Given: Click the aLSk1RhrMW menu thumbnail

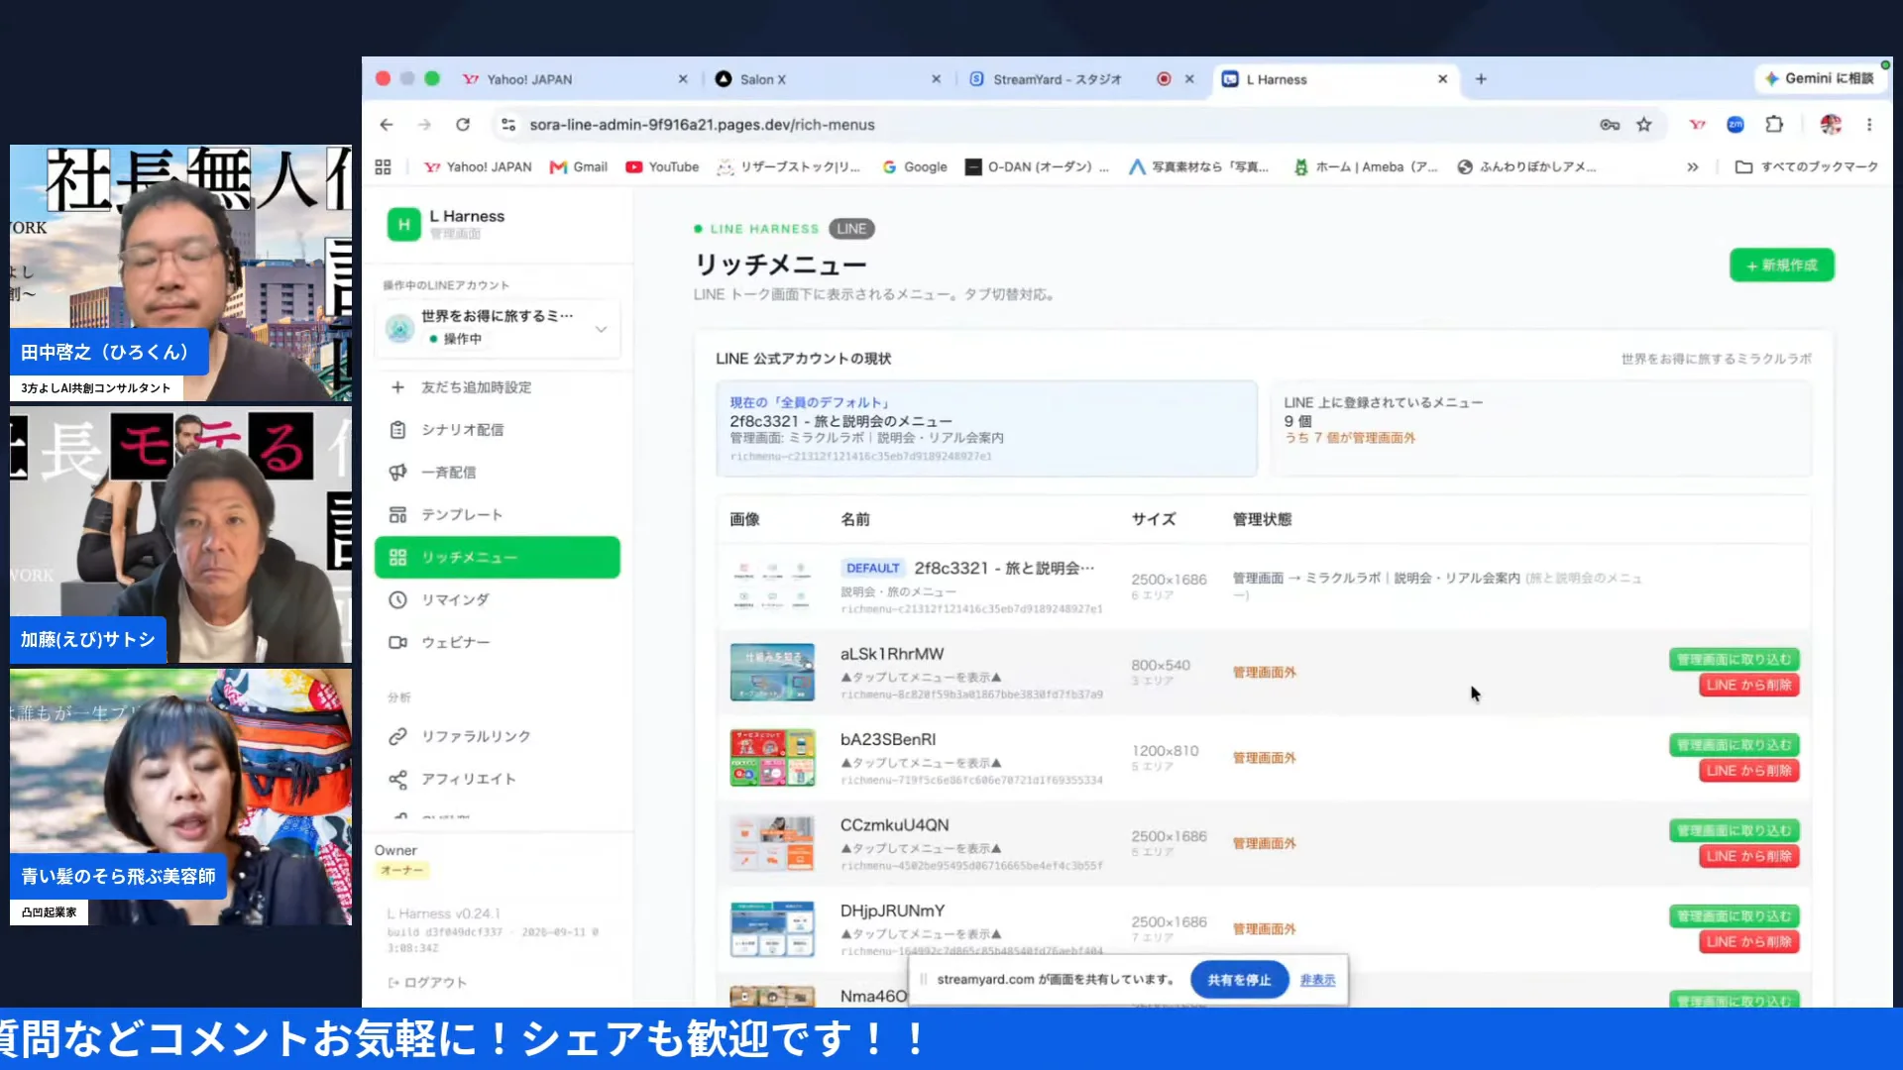Looking at the screenshot, I should [x=772, y=673].
